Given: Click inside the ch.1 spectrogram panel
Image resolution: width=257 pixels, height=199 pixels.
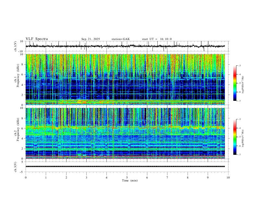Looking at the screenshot, I should [x=125, y=79].
